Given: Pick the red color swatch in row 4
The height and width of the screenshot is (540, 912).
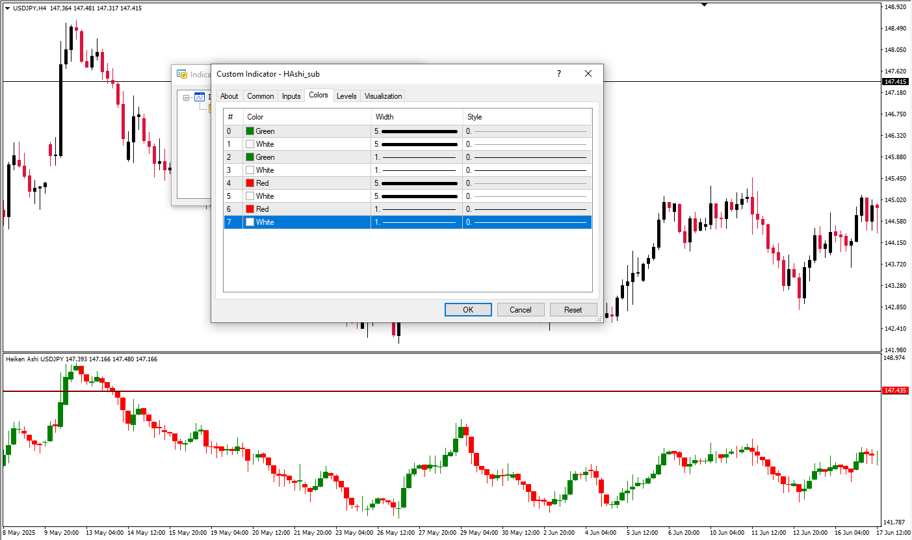Looking at the screenshot, I should coord(250,183).
